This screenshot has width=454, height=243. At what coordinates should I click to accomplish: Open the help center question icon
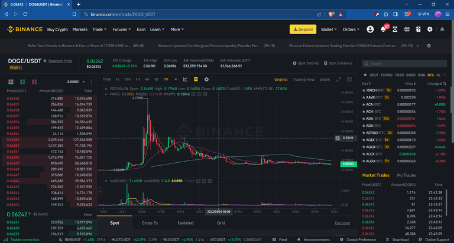418,29
